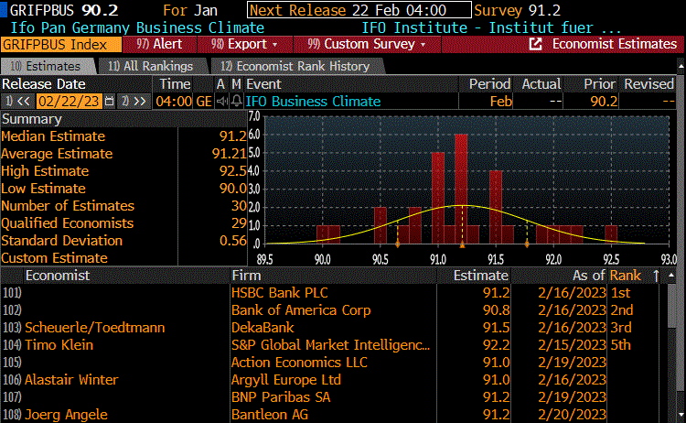Select the Action Economics LLC row
The width and height of the screenshot is (686, 423).
(x=329, y=363)
